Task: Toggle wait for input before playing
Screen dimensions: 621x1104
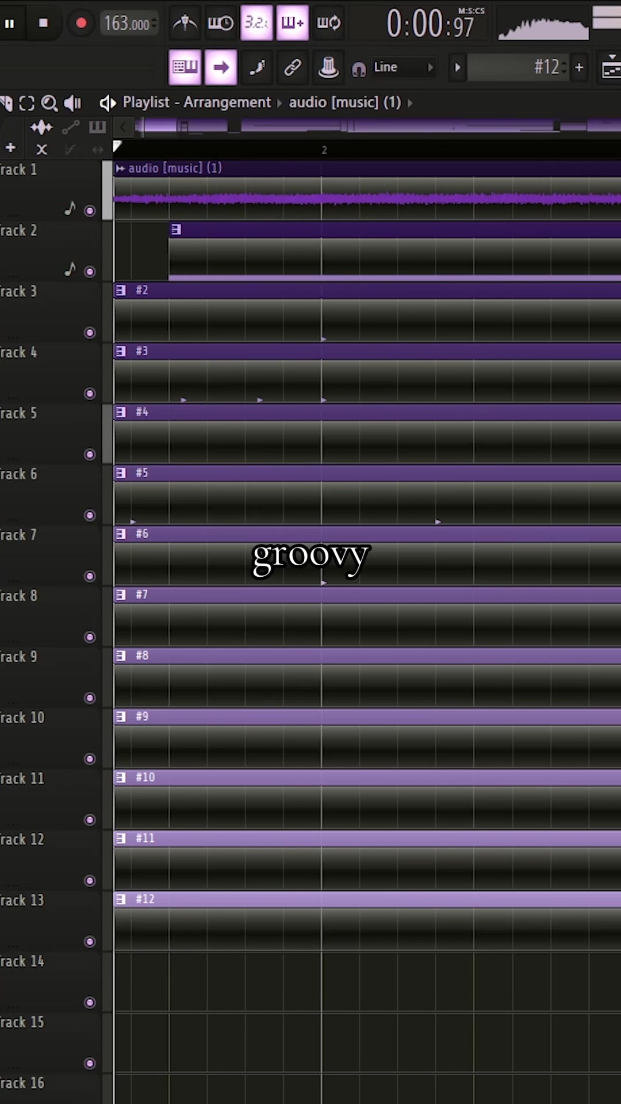Action: (221, 23)
